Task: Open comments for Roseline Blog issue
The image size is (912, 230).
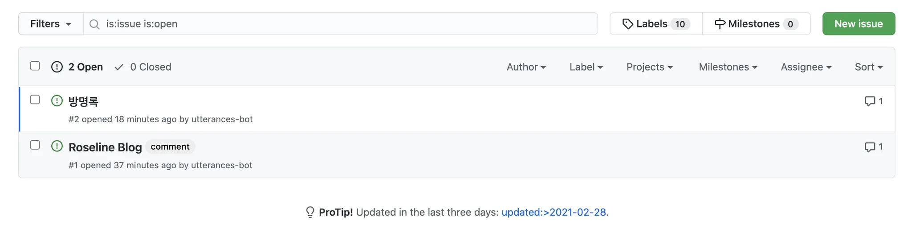Action: coord(873,147)
